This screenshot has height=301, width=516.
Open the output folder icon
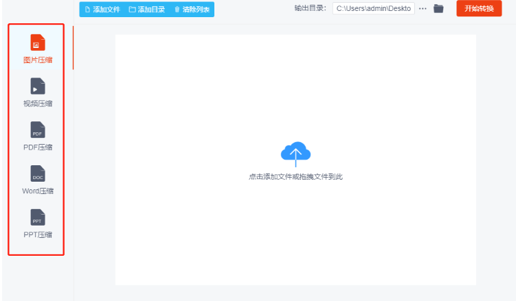(438, 8)
